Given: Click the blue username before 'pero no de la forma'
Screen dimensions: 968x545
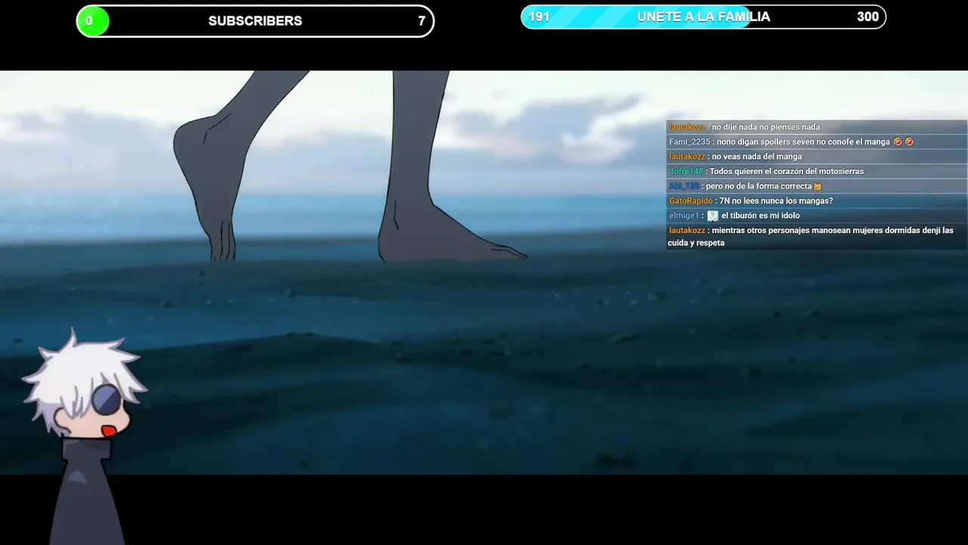Looking at the screenshot, I should (684, 186).
